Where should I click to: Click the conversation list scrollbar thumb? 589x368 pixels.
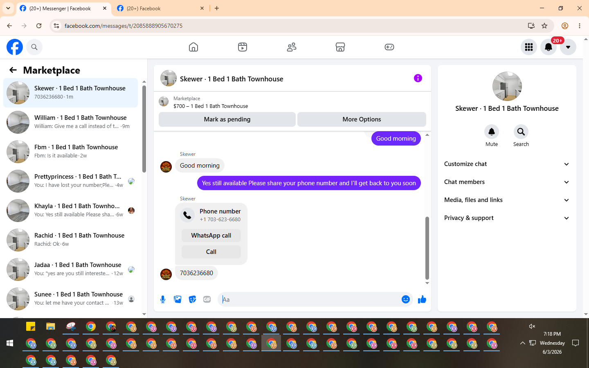tap(144, 129)
